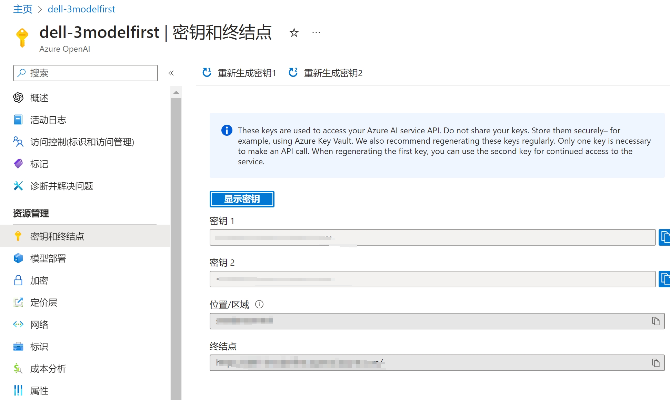The width and height of the screenshot is (670, 400).
Task: Click the regenerate key1 refresh icon
Action: pos(207,72)
